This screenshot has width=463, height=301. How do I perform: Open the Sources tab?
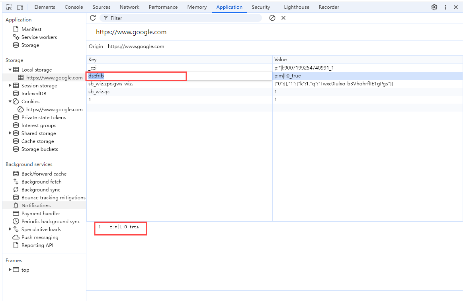click(101, 7)
